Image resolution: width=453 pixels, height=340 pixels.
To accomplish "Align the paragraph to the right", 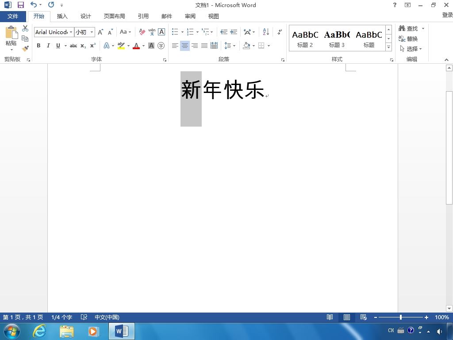I will pos(195,46).
